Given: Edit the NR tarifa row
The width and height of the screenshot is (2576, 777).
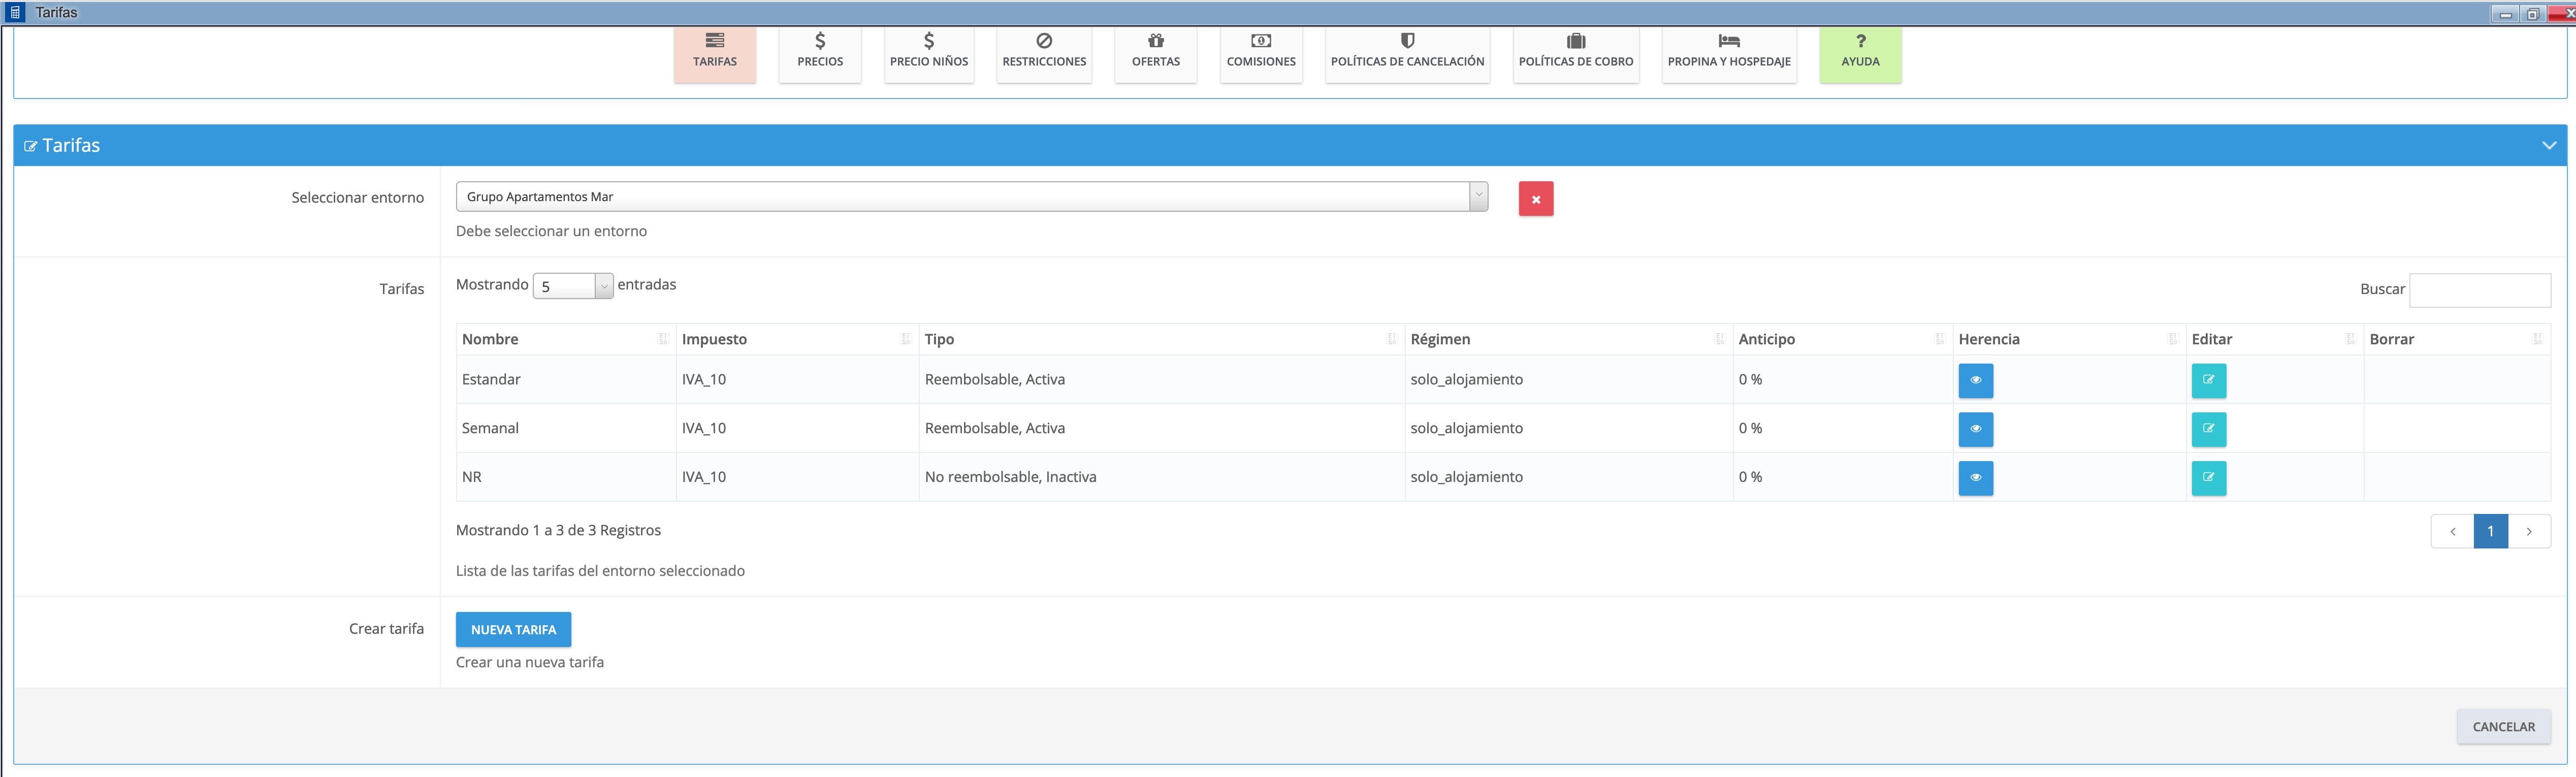Looking at the screenshot, I should pos(2208,478).
